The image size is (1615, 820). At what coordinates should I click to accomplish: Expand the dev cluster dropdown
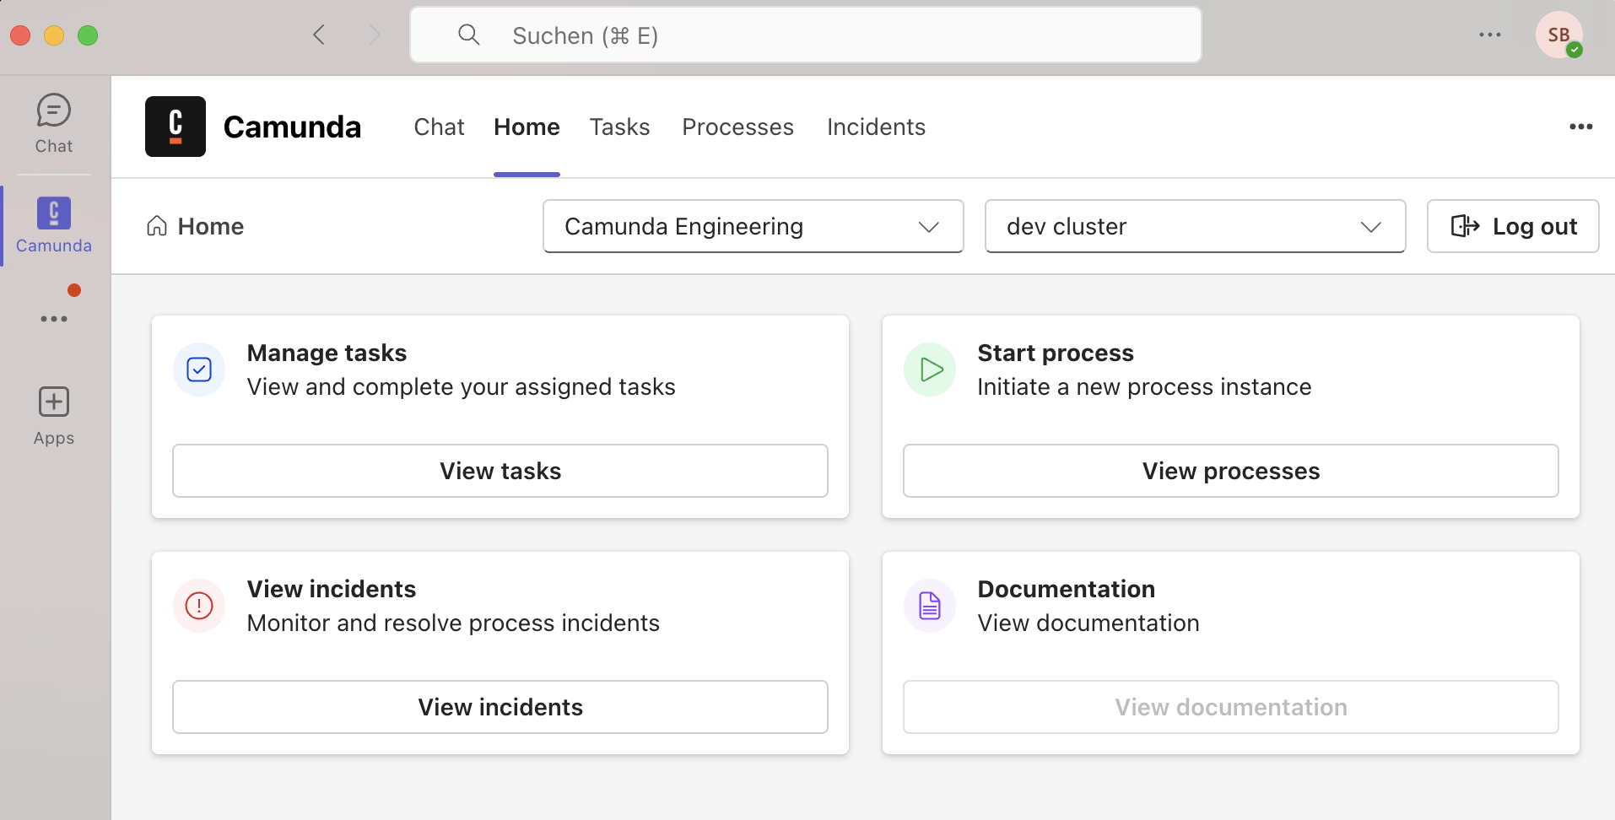[1195, 226]
